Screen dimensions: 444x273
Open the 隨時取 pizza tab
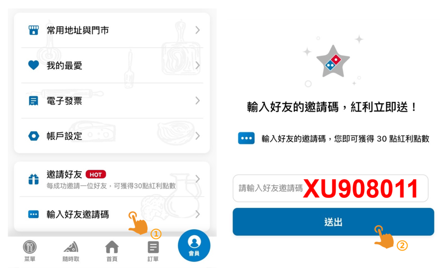(x=71, y=251)
